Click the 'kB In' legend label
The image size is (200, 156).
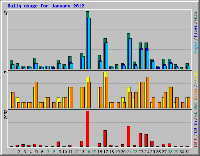[x=196, y=127]
